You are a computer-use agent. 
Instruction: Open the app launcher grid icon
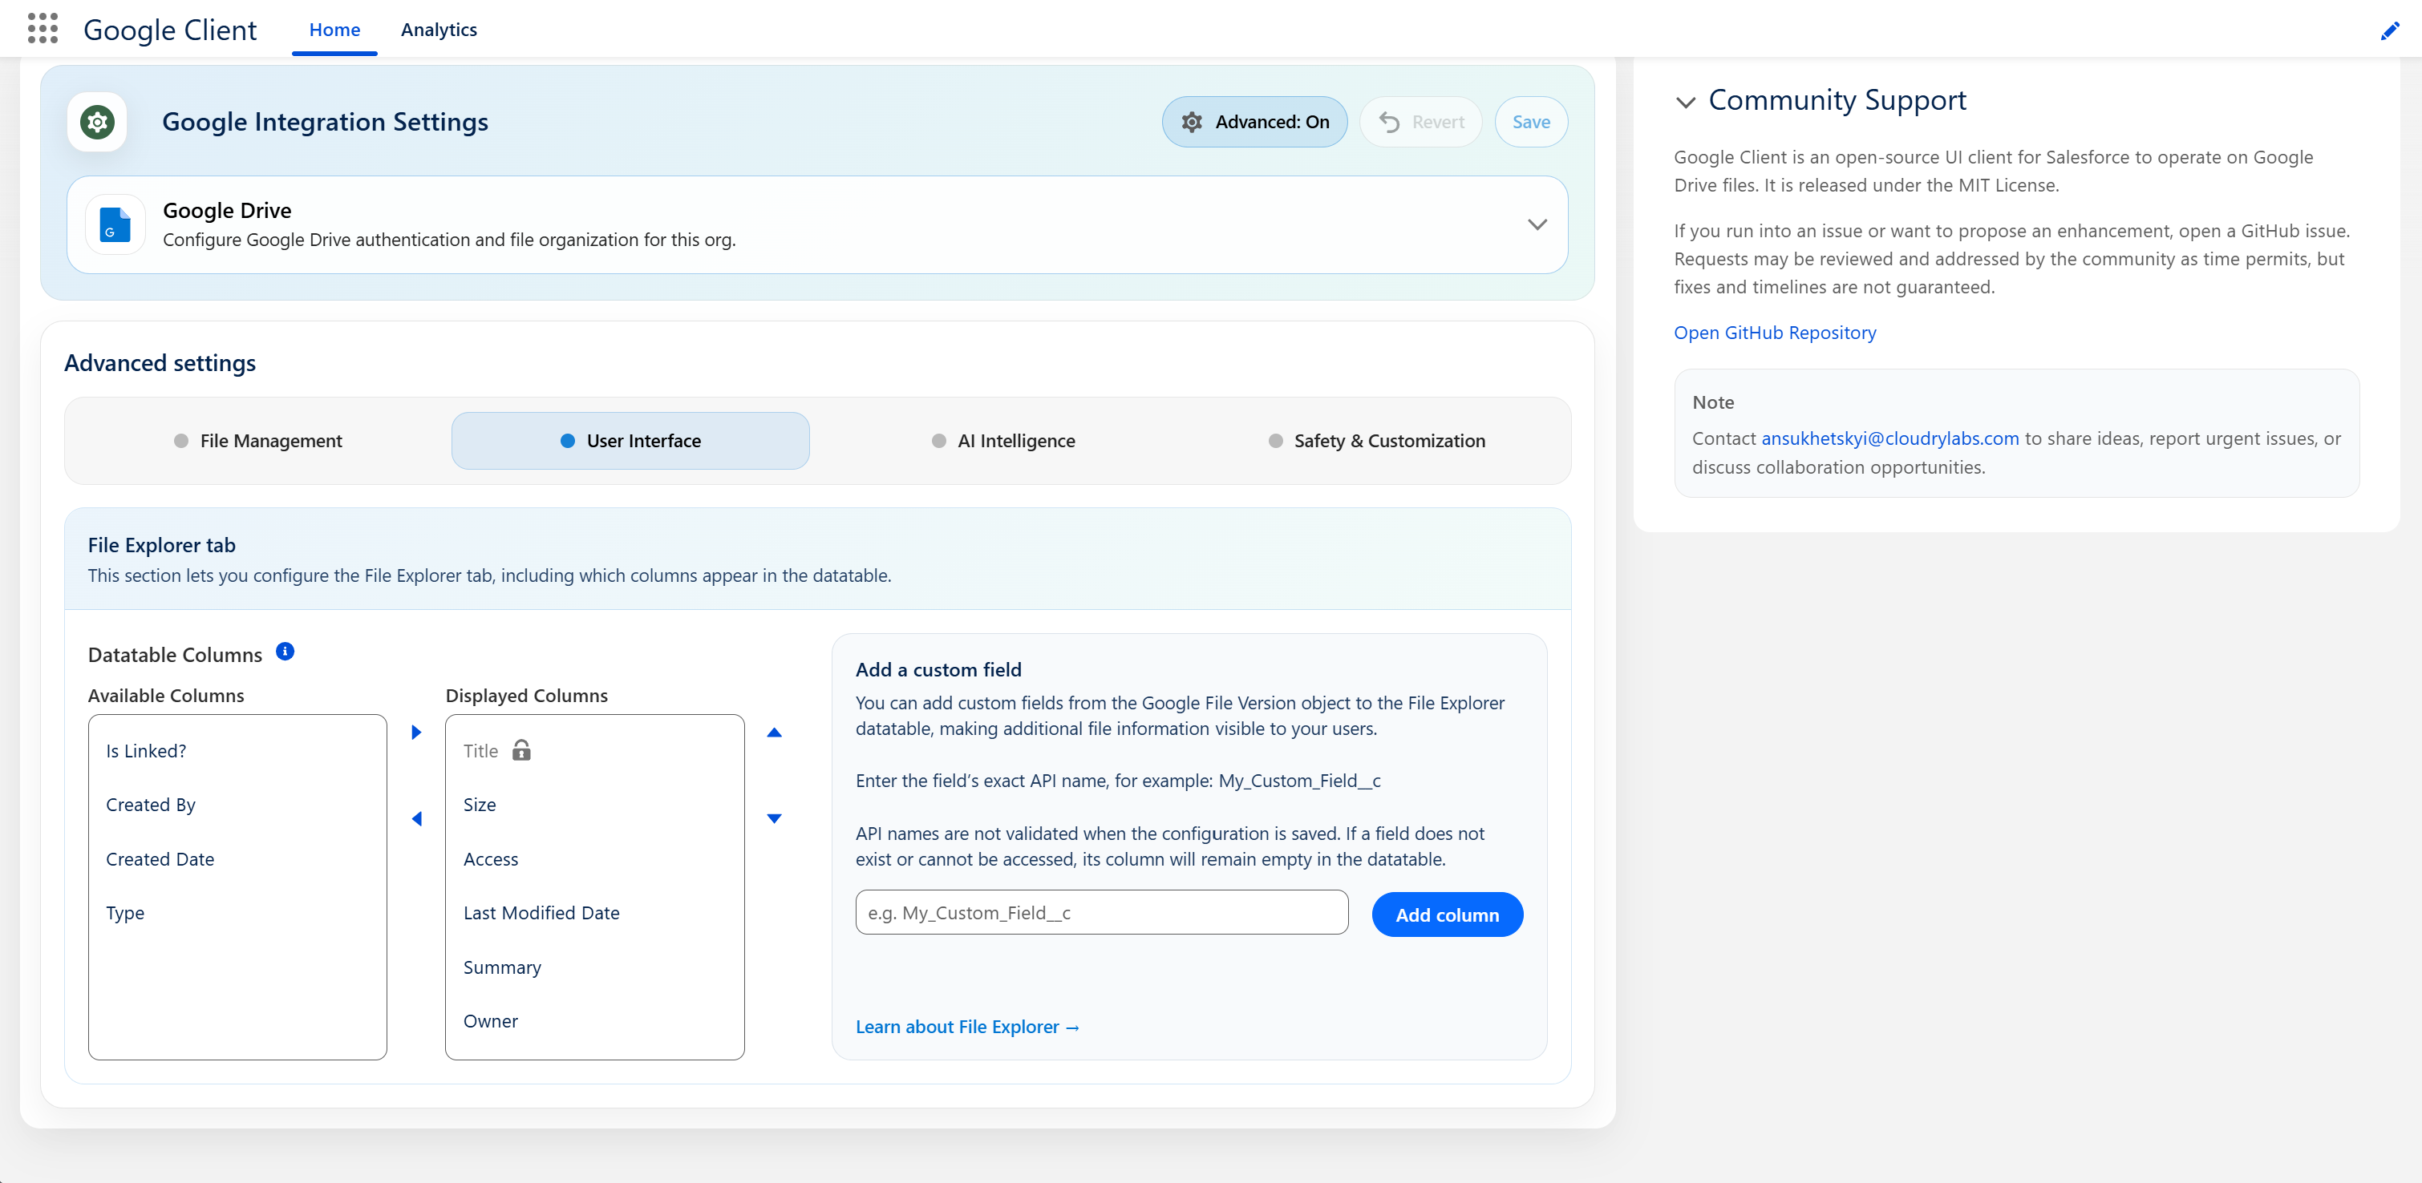coord(43,29)
